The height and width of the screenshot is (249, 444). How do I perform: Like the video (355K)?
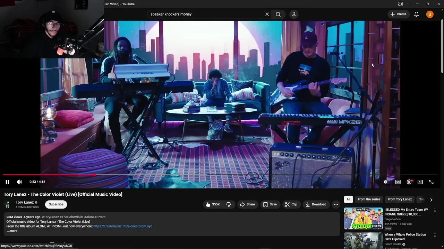(x=213, y=204)
